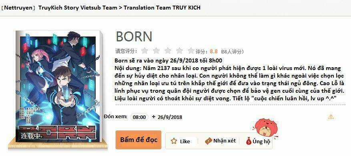Click the 08:00 time field
Image resolution: width=351 pixels, height=156 pixels.
[x=139, y=117]
